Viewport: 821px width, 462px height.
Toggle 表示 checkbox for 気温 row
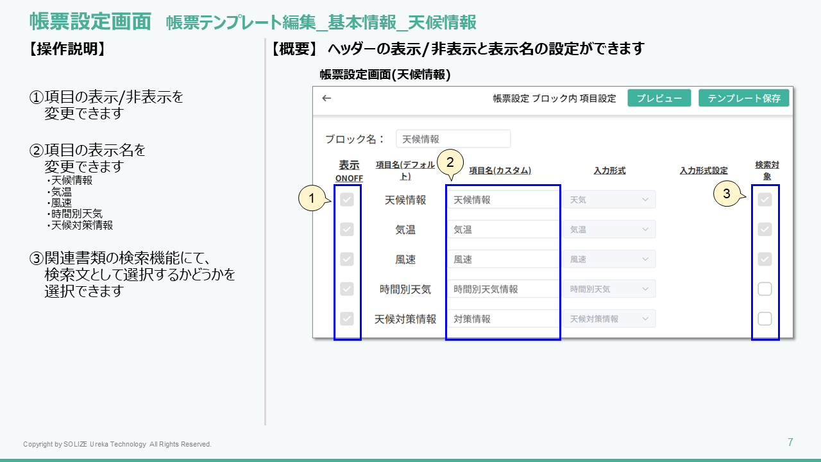(x=347, y=229)
